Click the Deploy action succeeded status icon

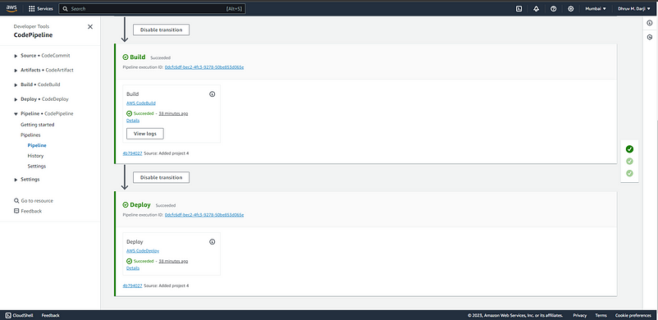[x=130, y=261]
